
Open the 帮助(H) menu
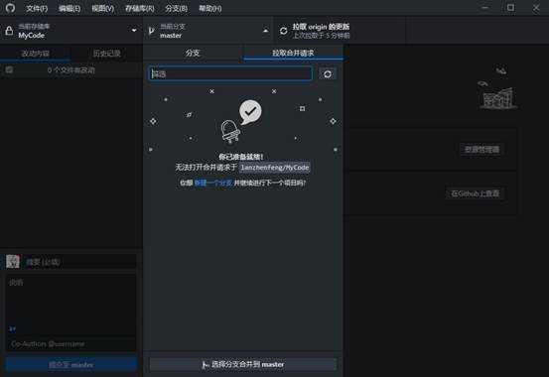coord(210,8)
